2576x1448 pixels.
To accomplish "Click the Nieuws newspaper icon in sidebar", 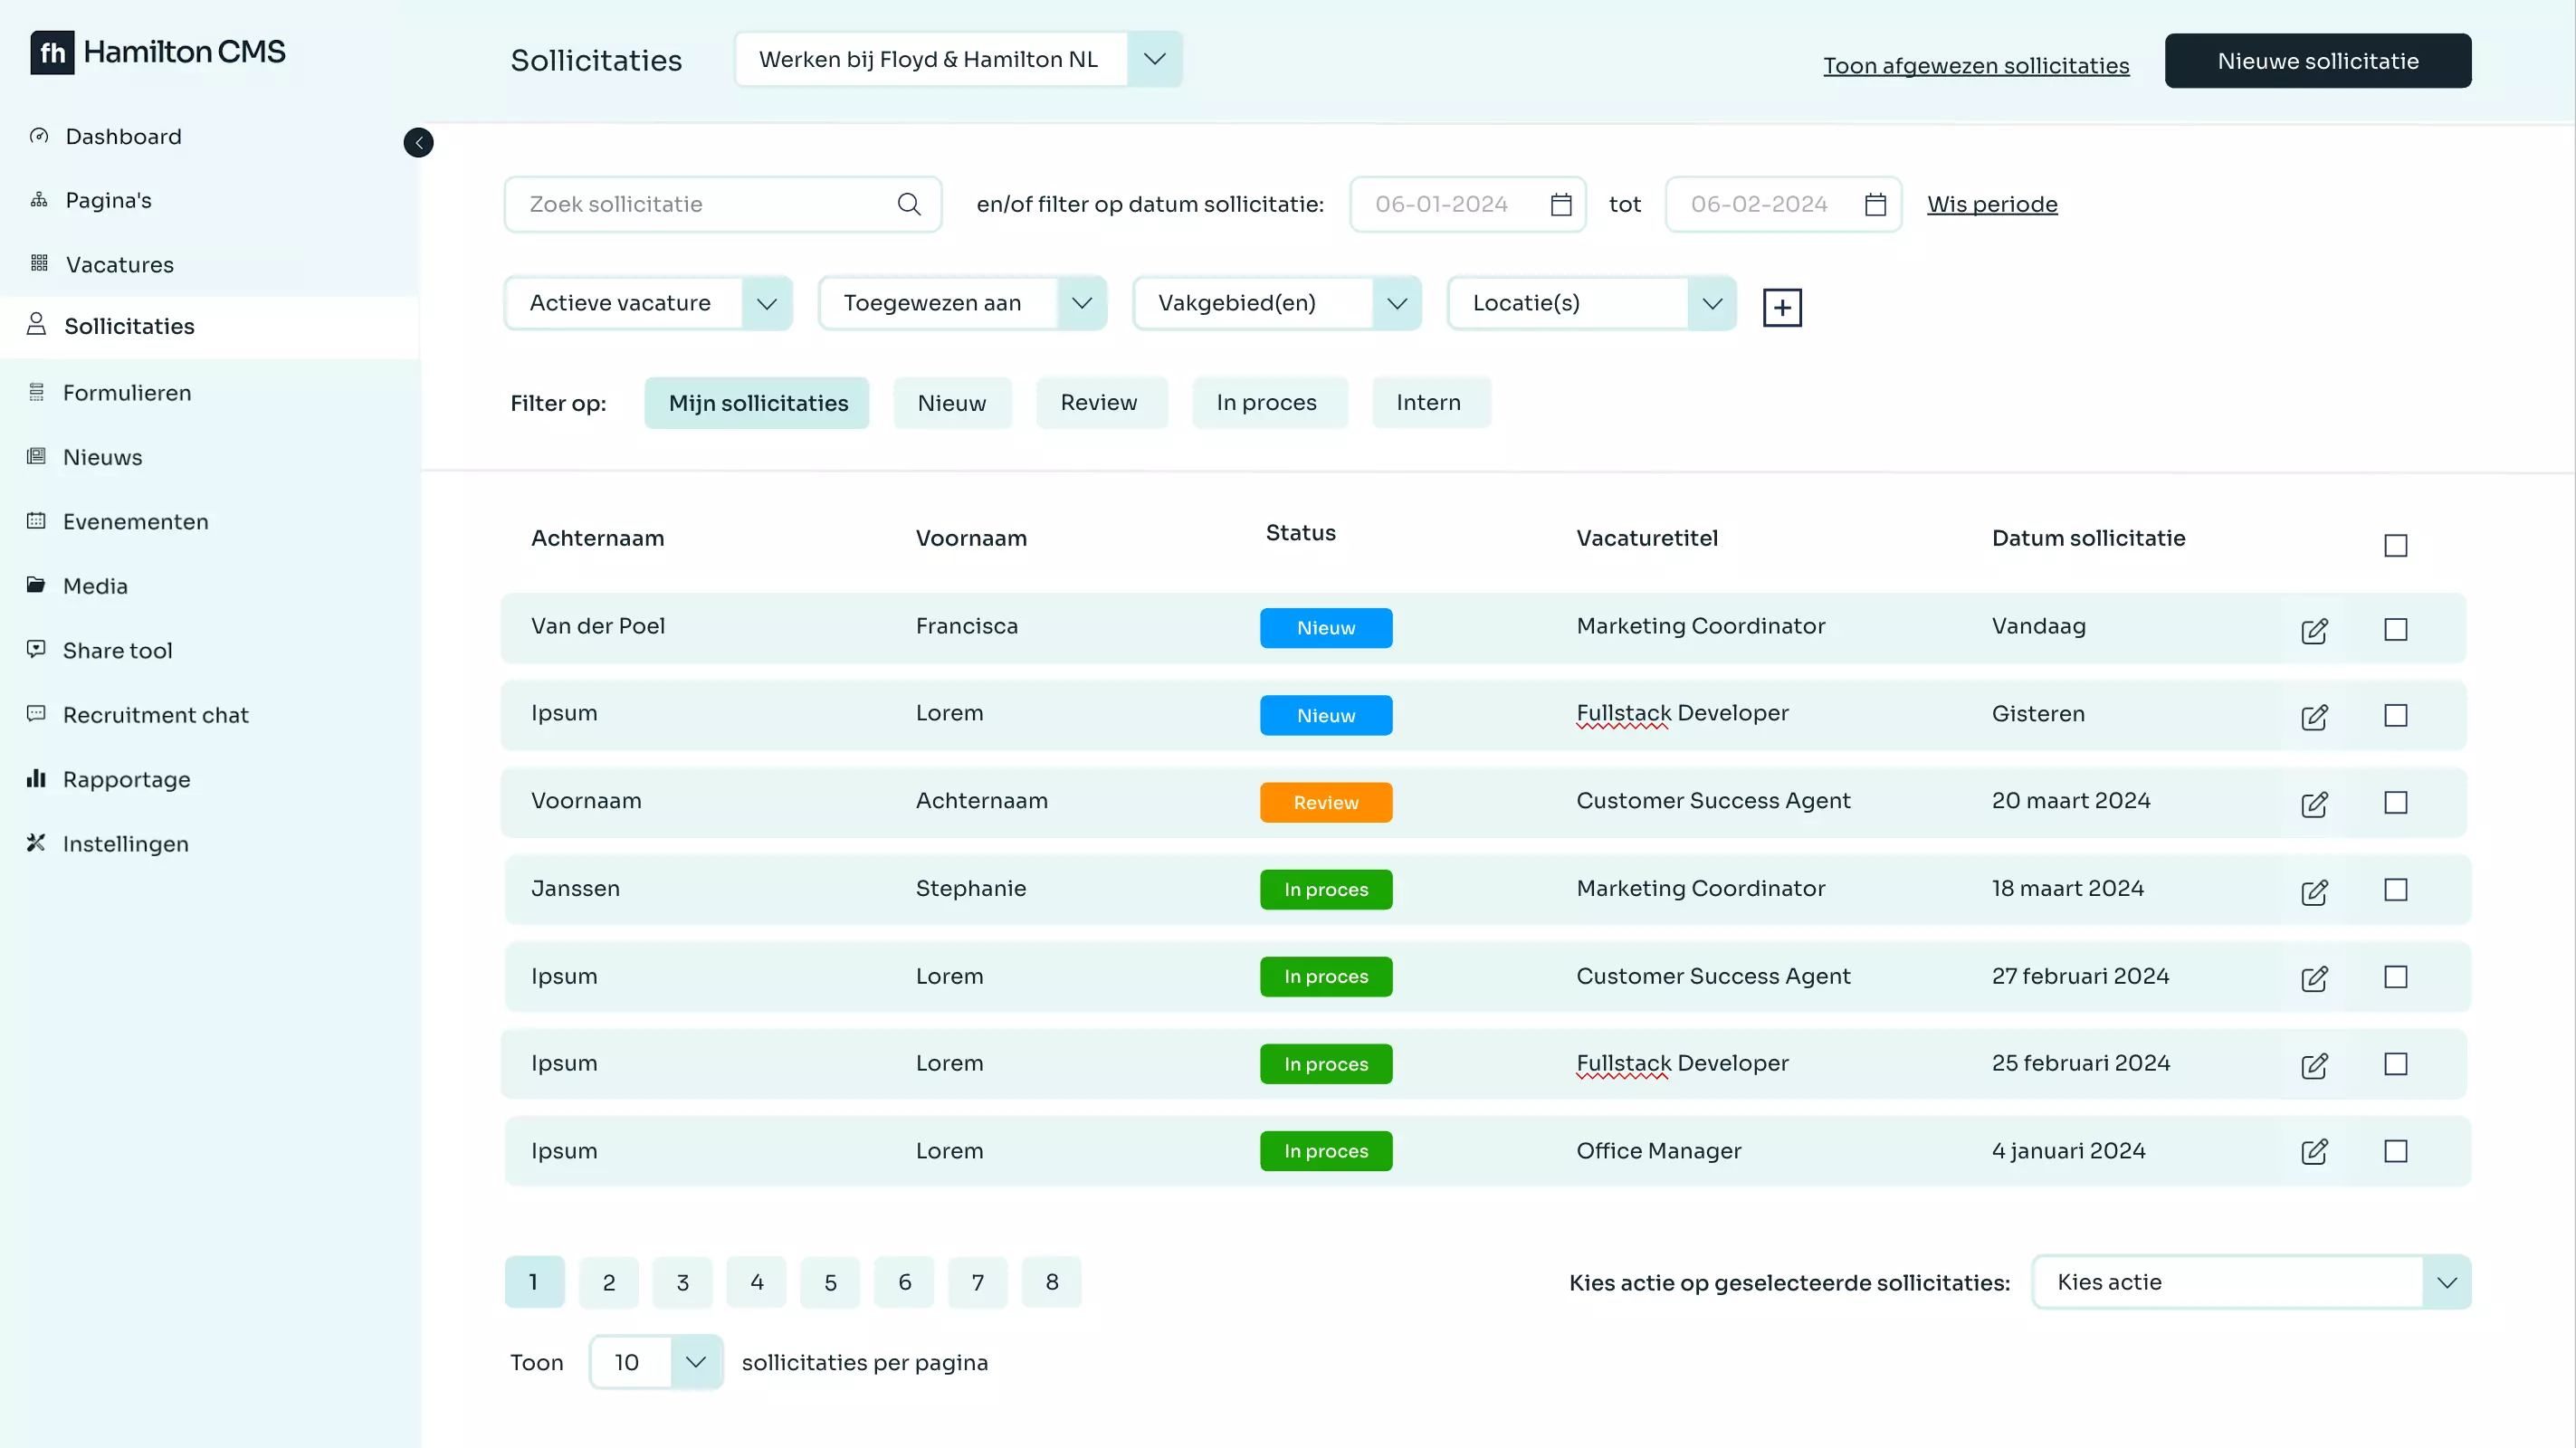I will (36, 456).
